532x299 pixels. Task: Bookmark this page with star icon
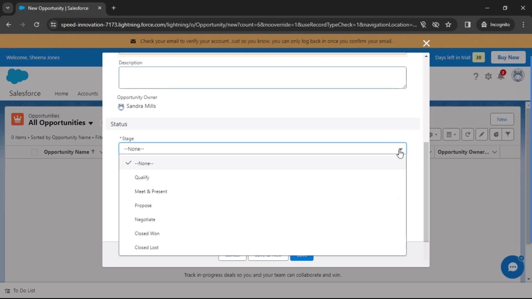click(x=448, y=25)
